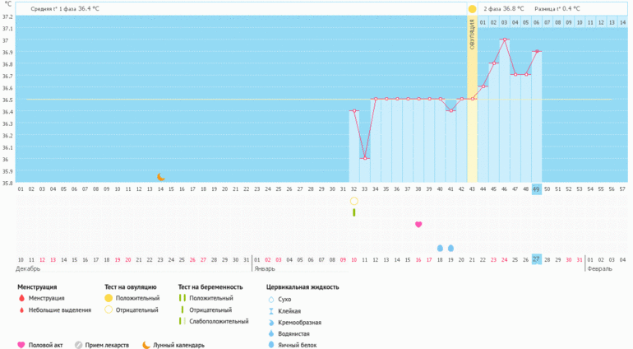Click the peak temperature point at 37.0
Screen dimensions: 633x349
coord(504,40)
